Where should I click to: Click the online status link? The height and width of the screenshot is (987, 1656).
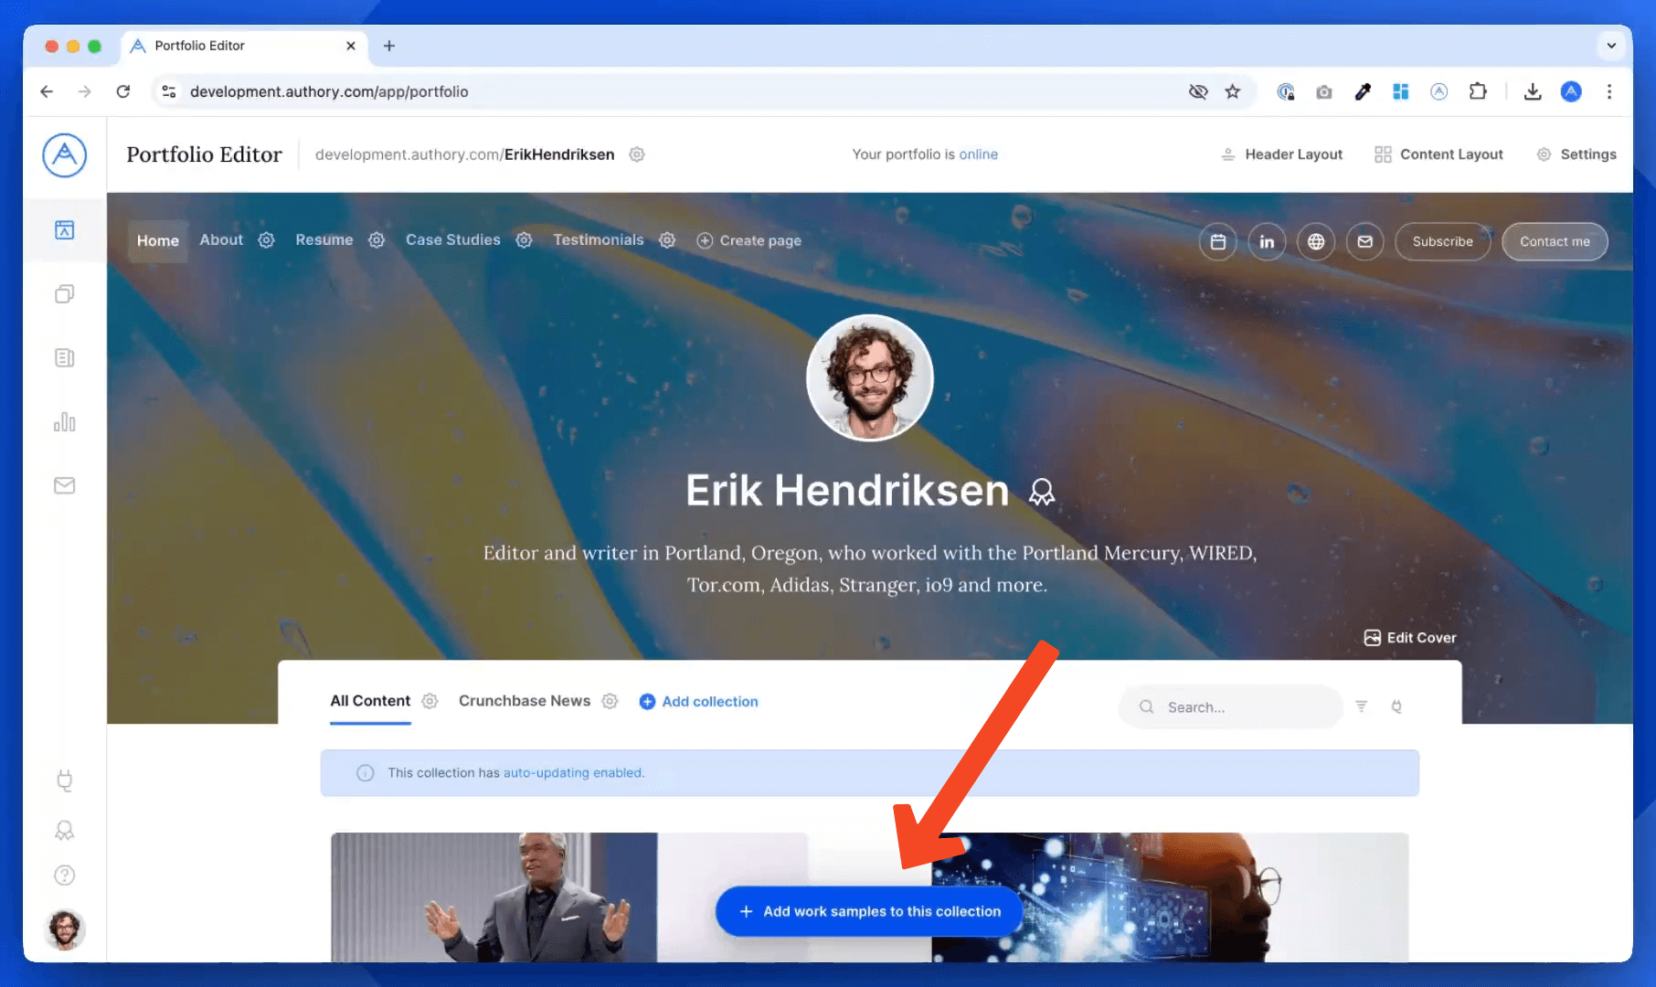pos(978,154)
